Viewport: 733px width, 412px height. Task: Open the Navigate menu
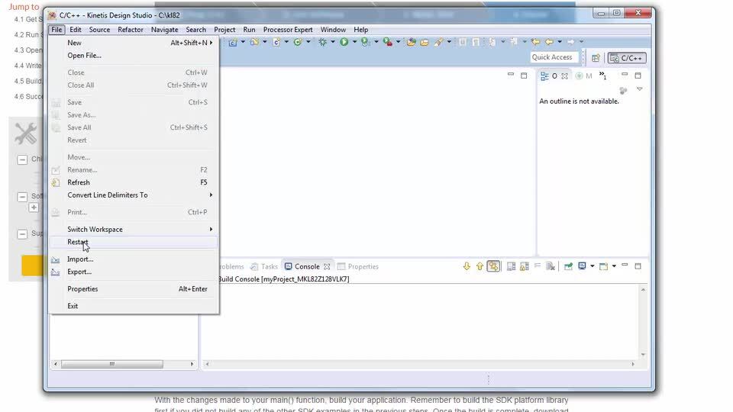point(165,30)
